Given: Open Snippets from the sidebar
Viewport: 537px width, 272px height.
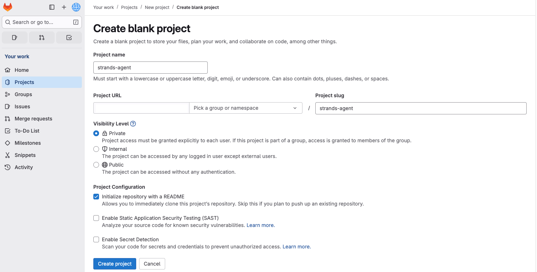Looking at the screenshot, I should 25,155.
